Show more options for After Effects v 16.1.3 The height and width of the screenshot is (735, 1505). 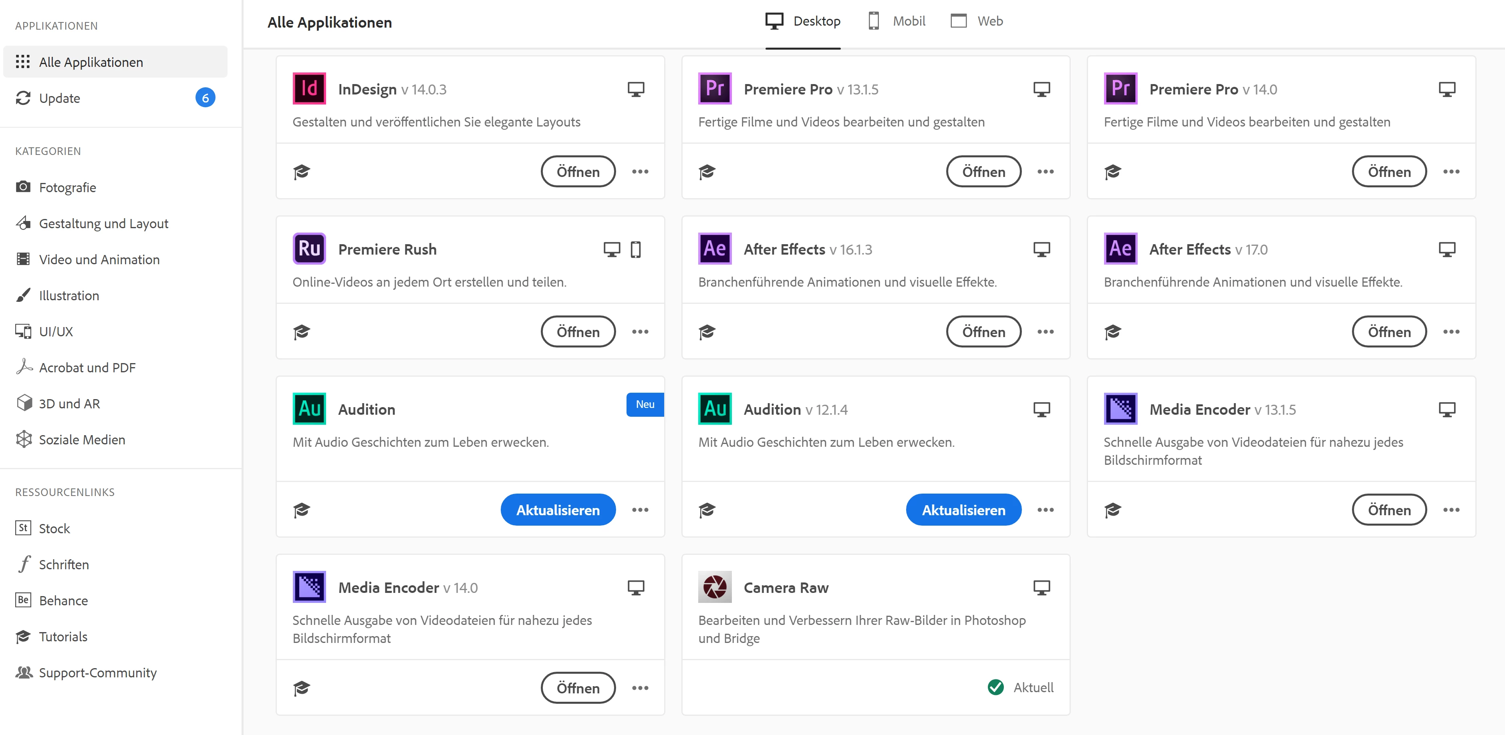[1045, 331]
